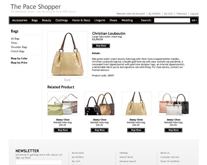This screenshot has width=207, height=165.
Task: Open the Home & Deco category
Action: [x=81, y=20]
